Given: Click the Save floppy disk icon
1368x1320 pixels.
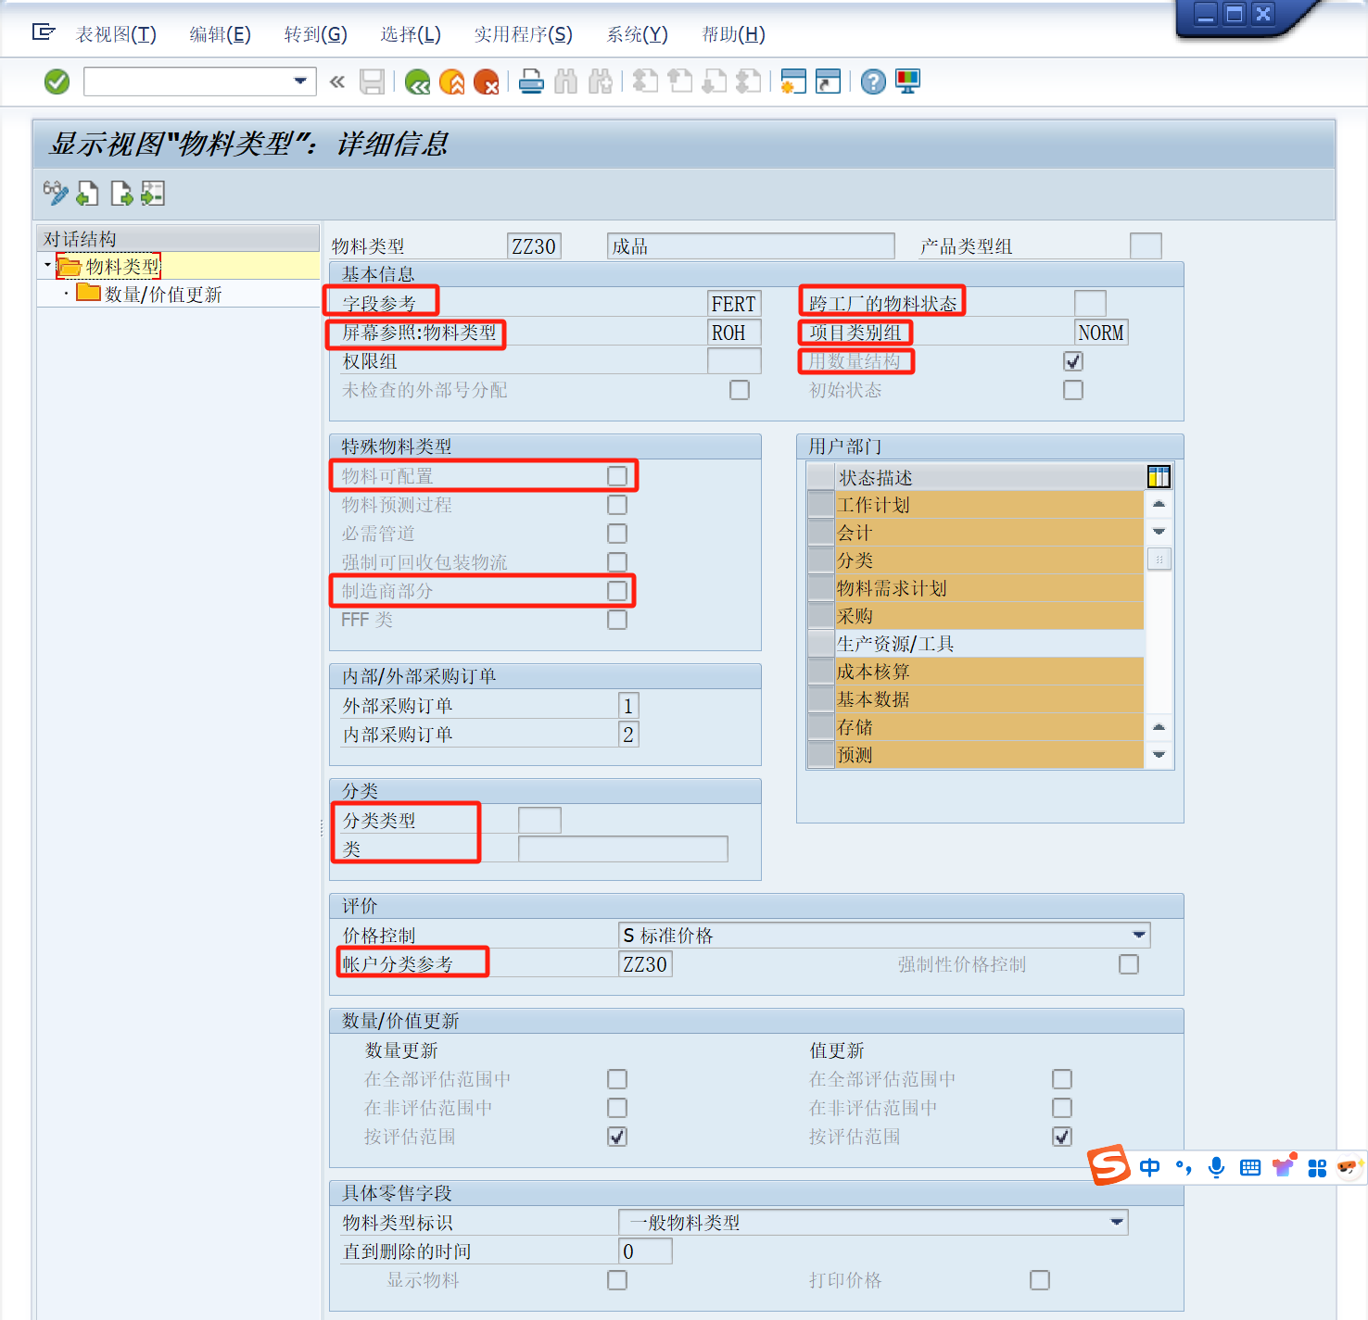Looking at the screenshot, I should 372,82.
